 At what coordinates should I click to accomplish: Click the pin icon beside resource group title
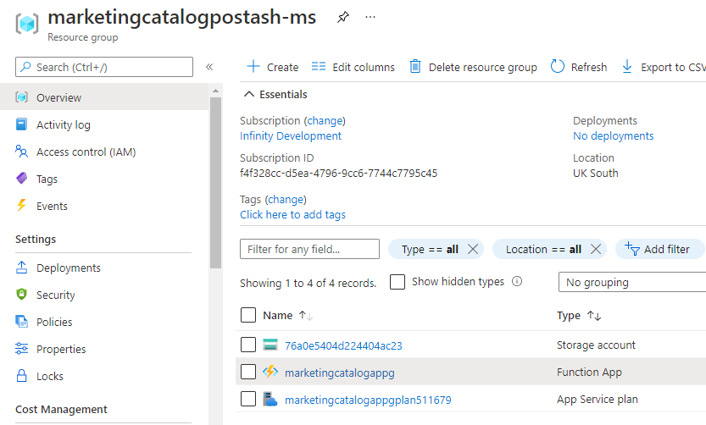click(x=342, y=17)
